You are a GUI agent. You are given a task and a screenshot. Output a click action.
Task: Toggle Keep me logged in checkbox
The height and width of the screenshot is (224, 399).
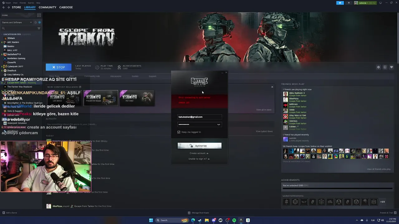coord(179,132)
